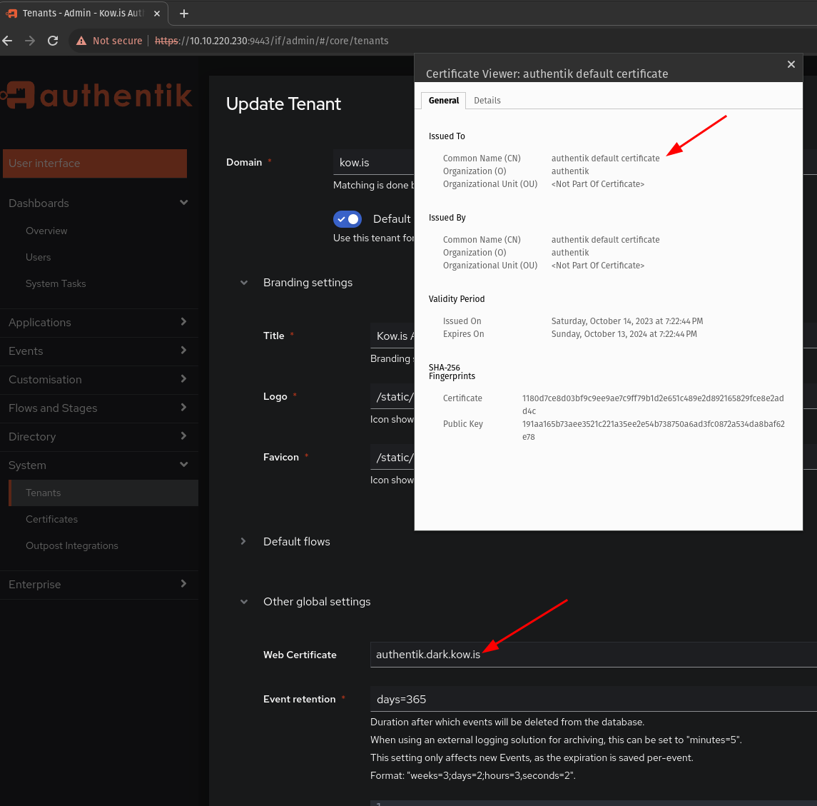Reload the page via the refresh icon
817x806 pixels.
point(52,41)
